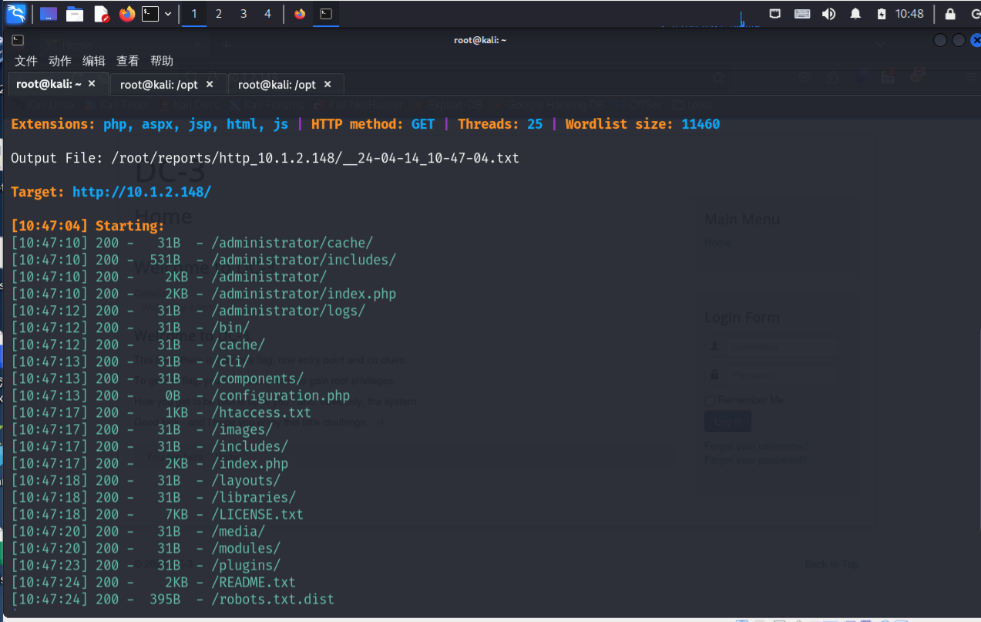Bring up the Firefox window from taskbar

[x=300, y=14]
